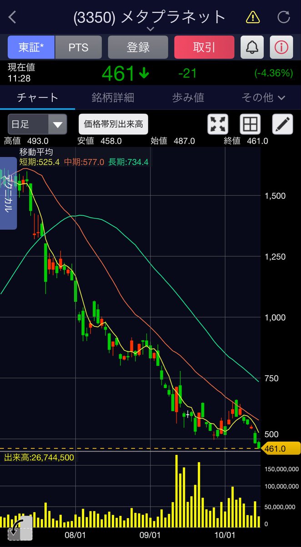Switch to the 歩み値 tab
The width and height of the screenshot is (301, 547).
188,97
